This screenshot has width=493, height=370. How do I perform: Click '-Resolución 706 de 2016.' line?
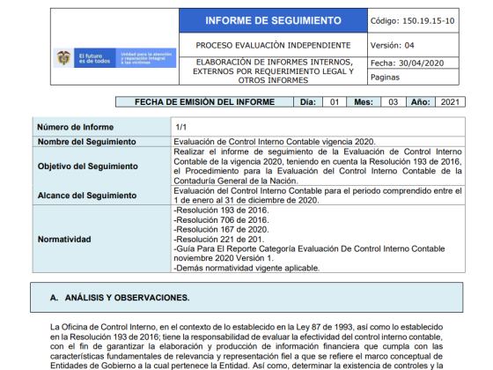point(221,220)
